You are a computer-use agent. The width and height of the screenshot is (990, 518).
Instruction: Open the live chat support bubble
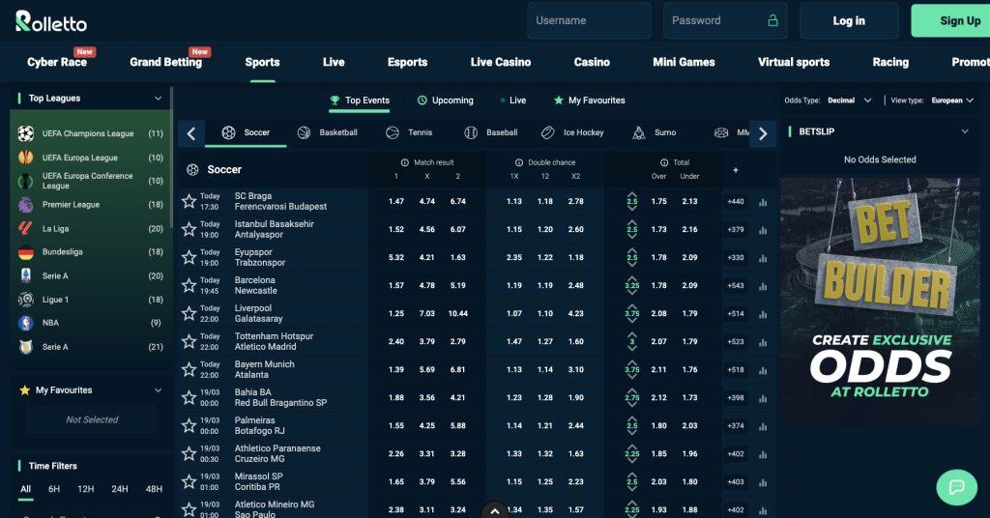tap(956, 486)
